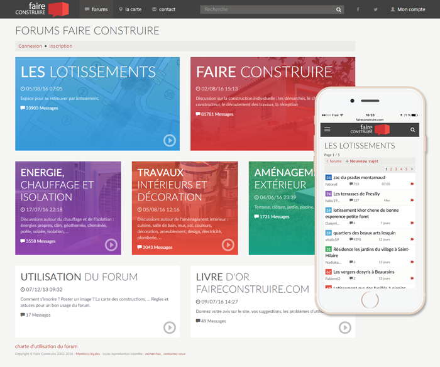Screen dimensions: 440x367
Task: Go to page 2 in phone pagination
Action: coord(391,169)
